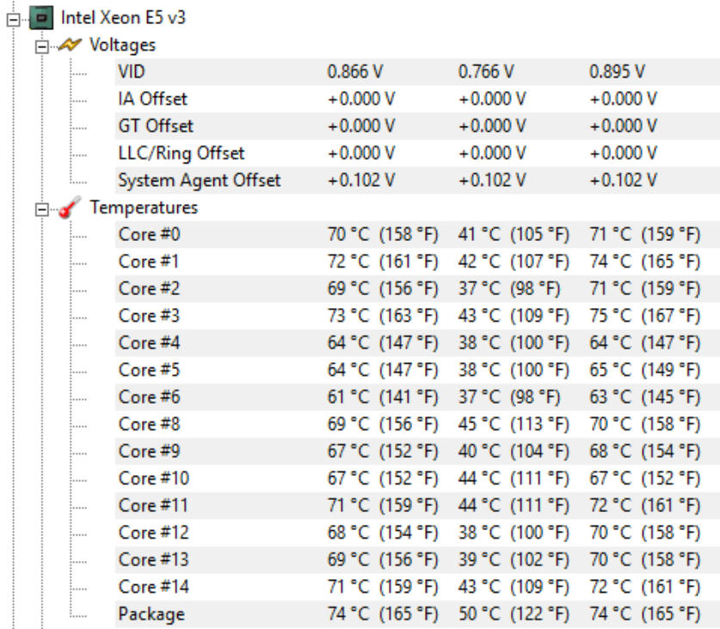Select the LLC/Ring Offset row
Screen dimensions: 720x629
pyautogui.click(x=417, y=153)
